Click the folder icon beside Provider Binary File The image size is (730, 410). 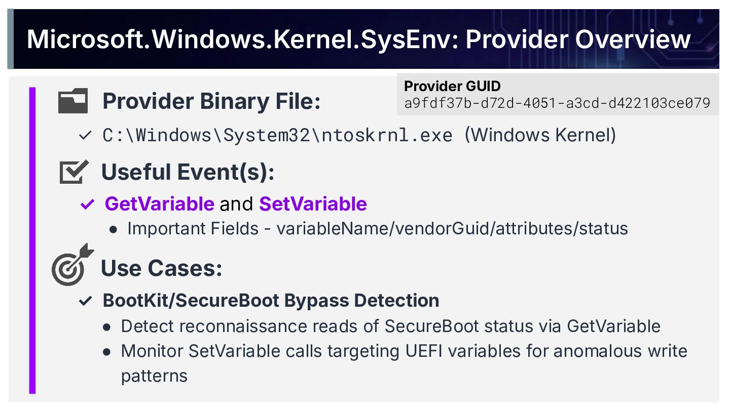coord(73,101)
